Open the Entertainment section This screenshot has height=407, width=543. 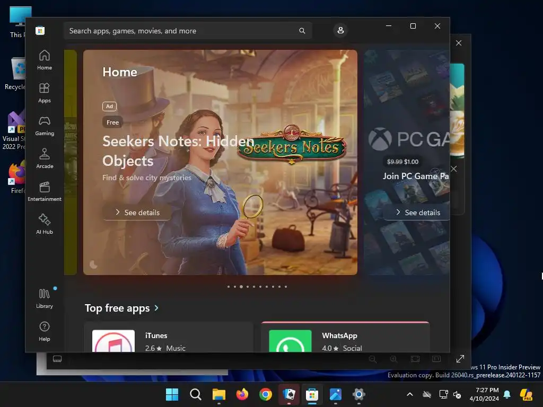[45, 191]
